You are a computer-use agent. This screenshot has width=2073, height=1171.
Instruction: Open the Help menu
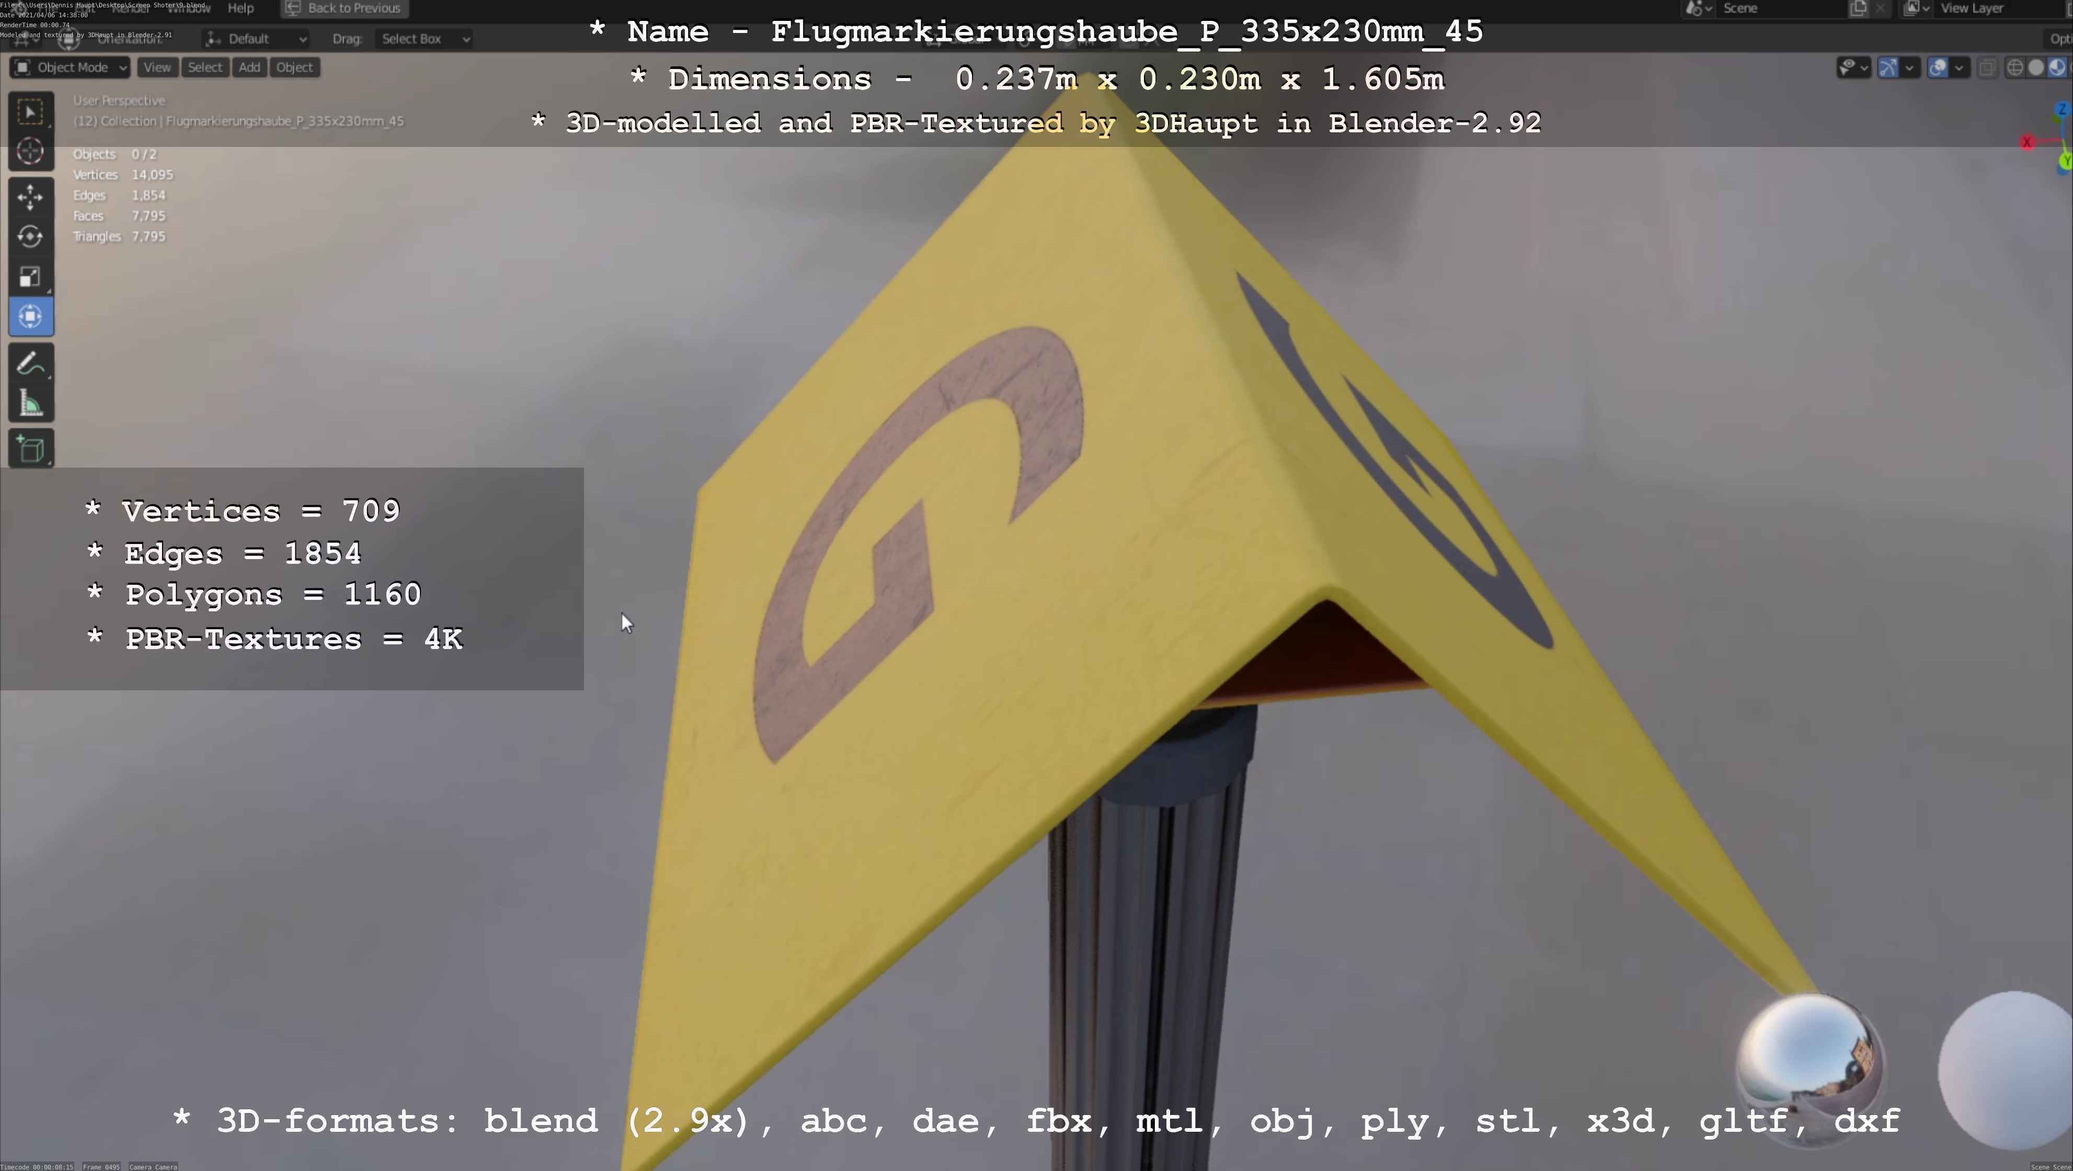click(240, 8)
